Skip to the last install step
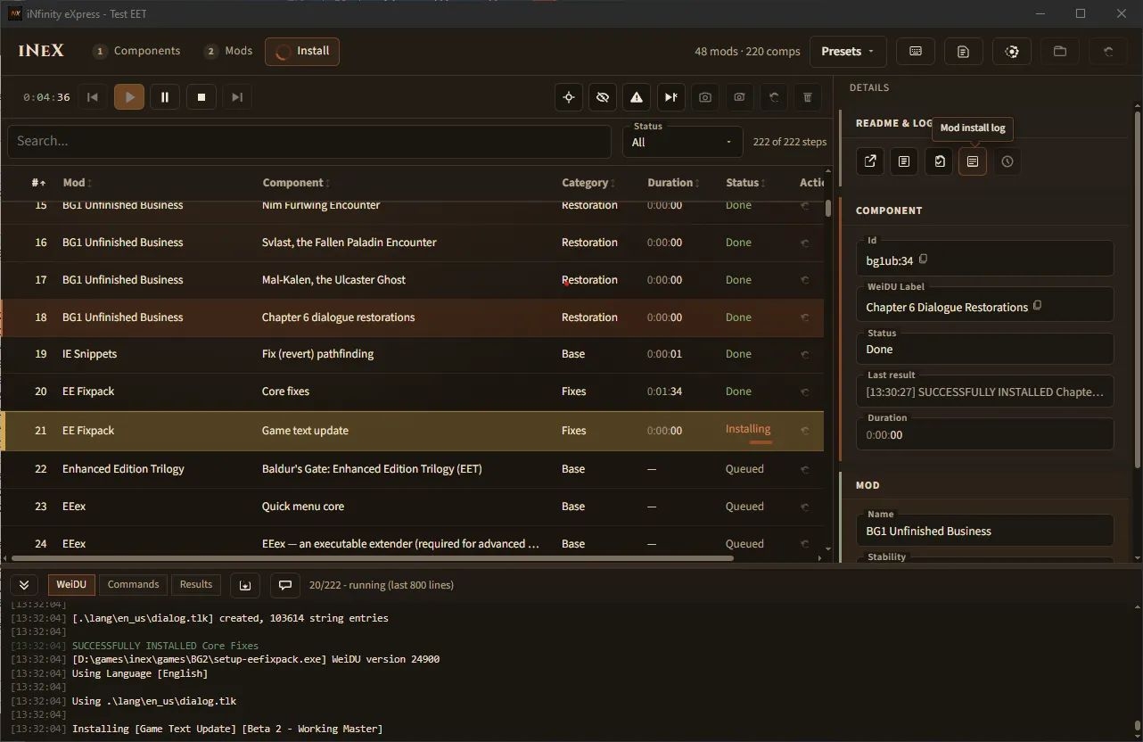The image size is (1143, 742). tap(237, 97)
